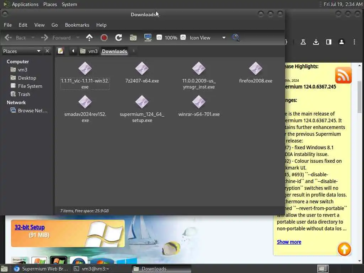Open the File menu
This screenshot has height=273, width=364.
(8, 25)
